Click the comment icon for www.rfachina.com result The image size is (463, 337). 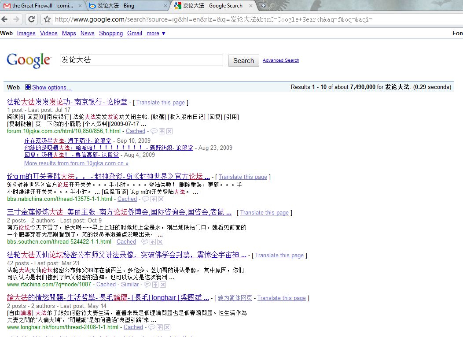(x=147, y=285)
